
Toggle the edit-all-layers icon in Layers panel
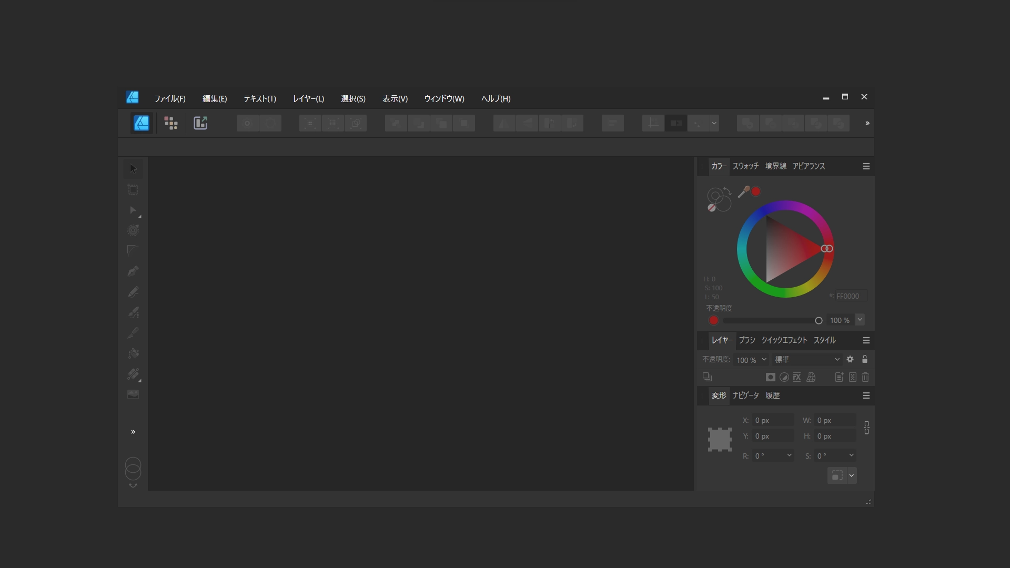coord(708,377)
